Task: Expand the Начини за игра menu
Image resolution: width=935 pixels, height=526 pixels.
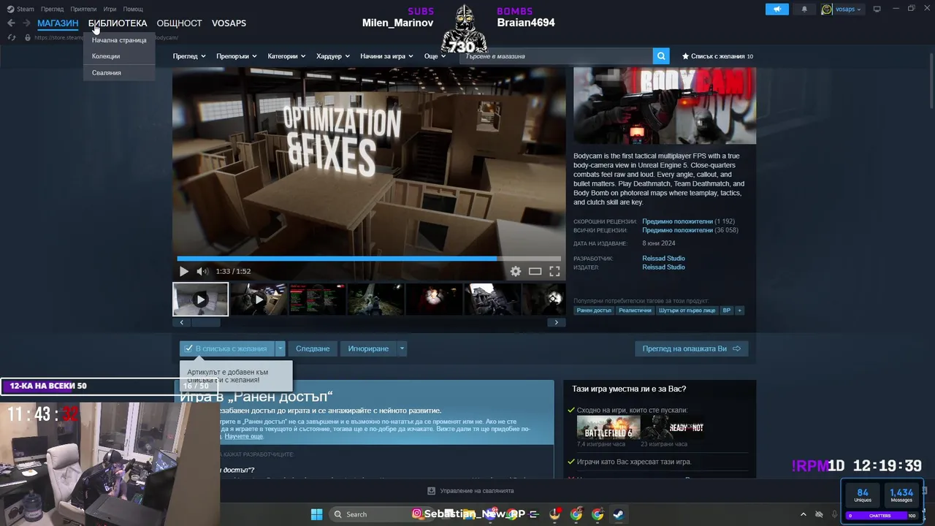Action: pos(386,56)
